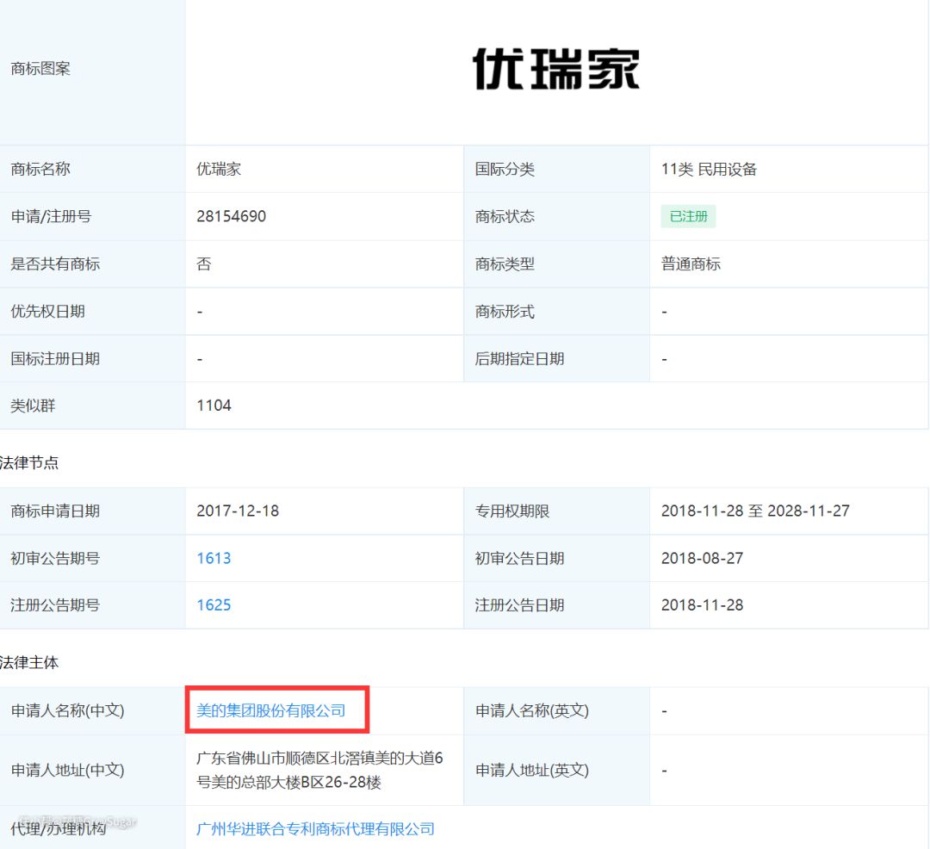Click the 11类 民用设备 classification value
Viewport: 930px width, 849px height.
pyautogui.click(x=709, y=169)
